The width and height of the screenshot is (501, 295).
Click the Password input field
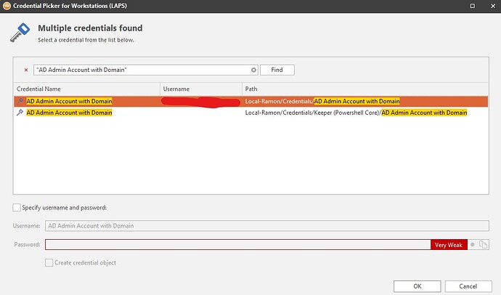click(x=237, y=245)
